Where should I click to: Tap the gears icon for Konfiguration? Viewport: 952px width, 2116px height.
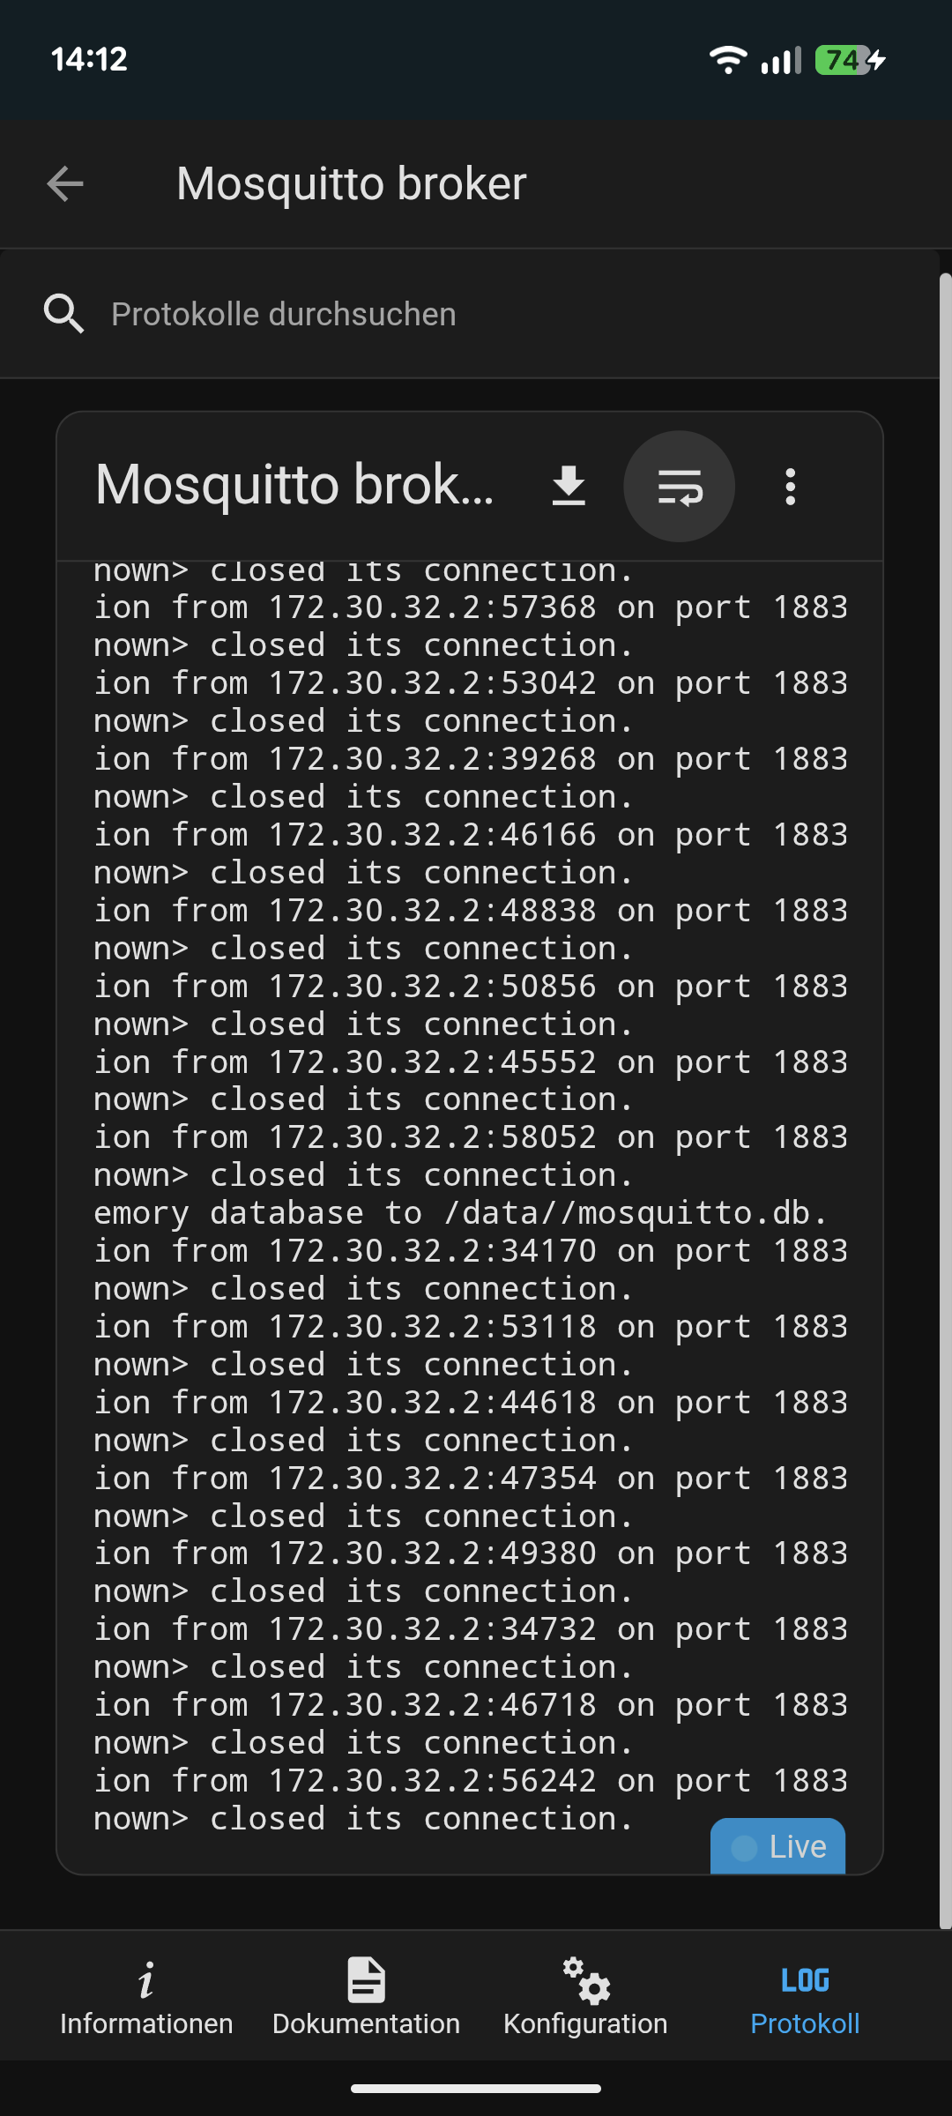click(x=586, y=1980)
